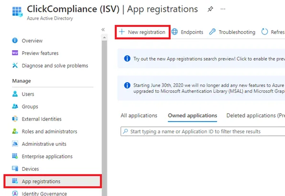This screenshot has height=196, width=285.
Task: Click the search preview banner text
Action: 209,59
